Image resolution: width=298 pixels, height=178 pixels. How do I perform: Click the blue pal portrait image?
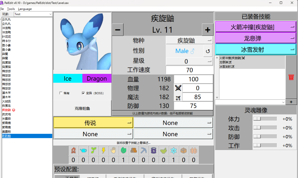(82, 41)
